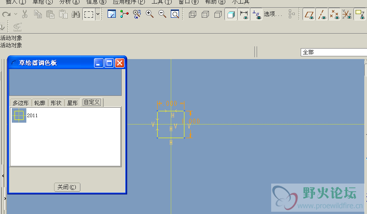Click the Redo arrow icon
The image size is (367, 214).
[x=6, y=15]
